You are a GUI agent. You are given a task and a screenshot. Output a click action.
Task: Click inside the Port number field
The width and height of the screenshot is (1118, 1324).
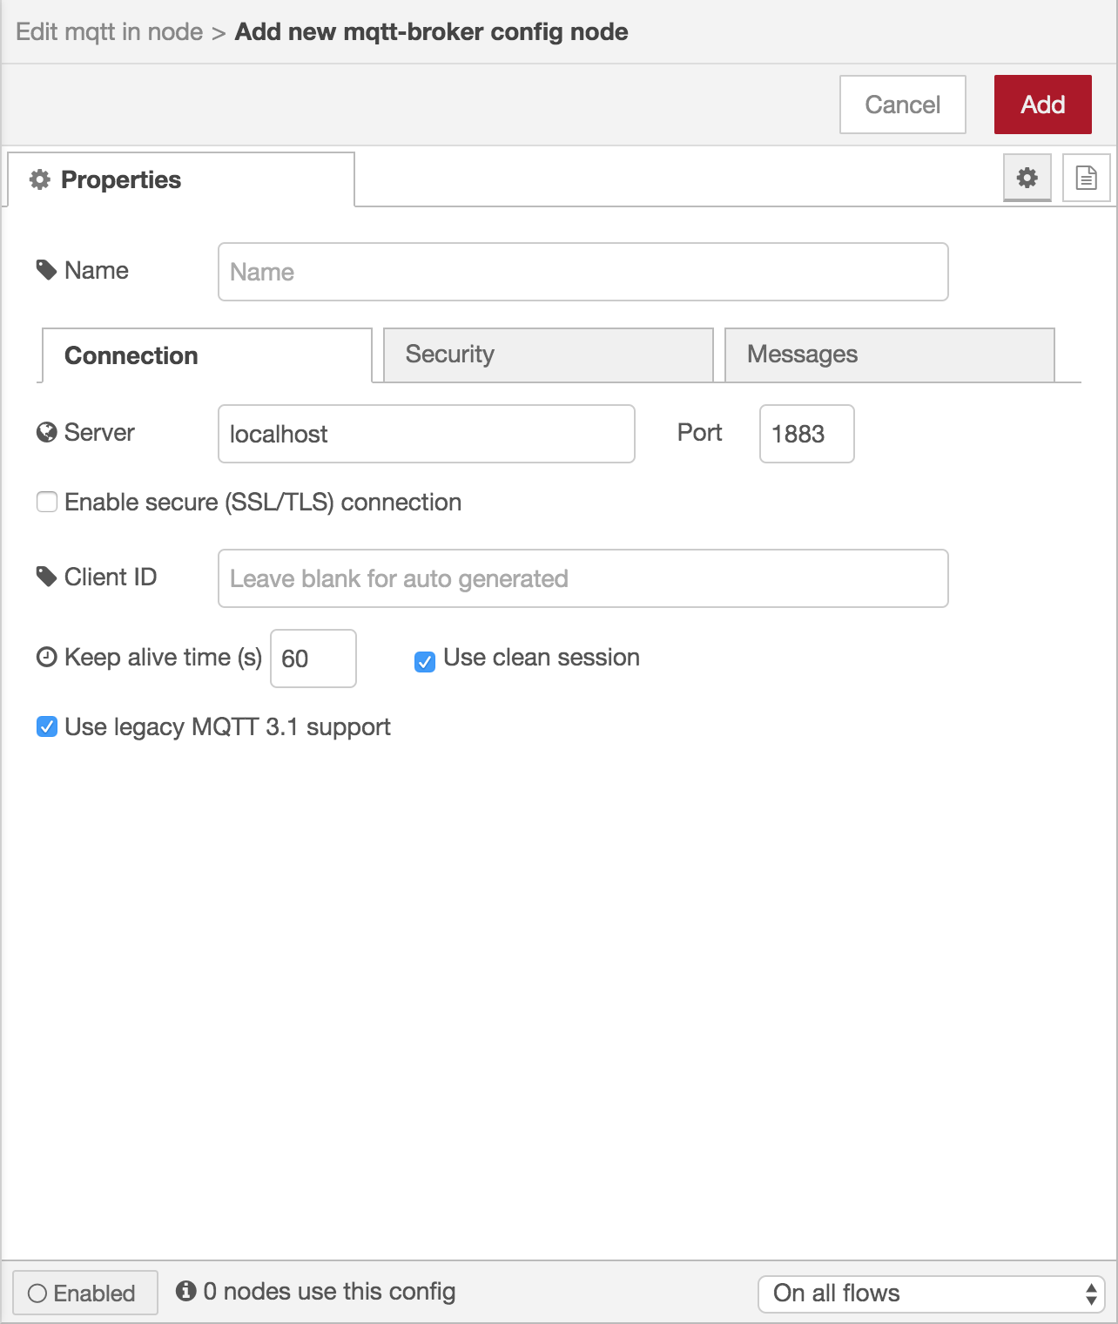(x=805, y=434)
